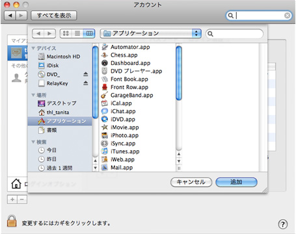Click すべてを表示 button
296x234 pixels.
pos(54,16)
